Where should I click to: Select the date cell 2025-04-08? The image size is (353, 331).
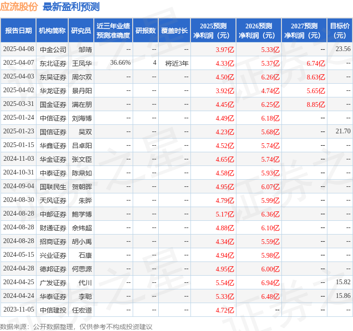click(x=18, y=49)
